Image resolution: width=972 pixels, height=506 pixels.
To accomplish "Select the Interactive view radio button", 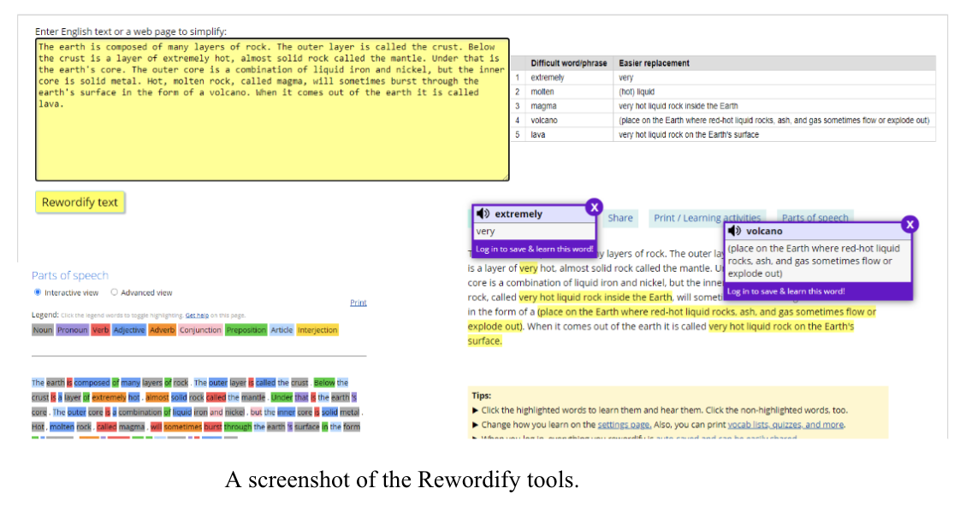I will pos(38,292).
